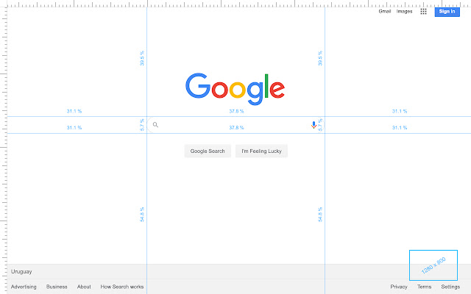The image size is (471, 294).
Task: Click the Google logo
Action: pos(235,89)
